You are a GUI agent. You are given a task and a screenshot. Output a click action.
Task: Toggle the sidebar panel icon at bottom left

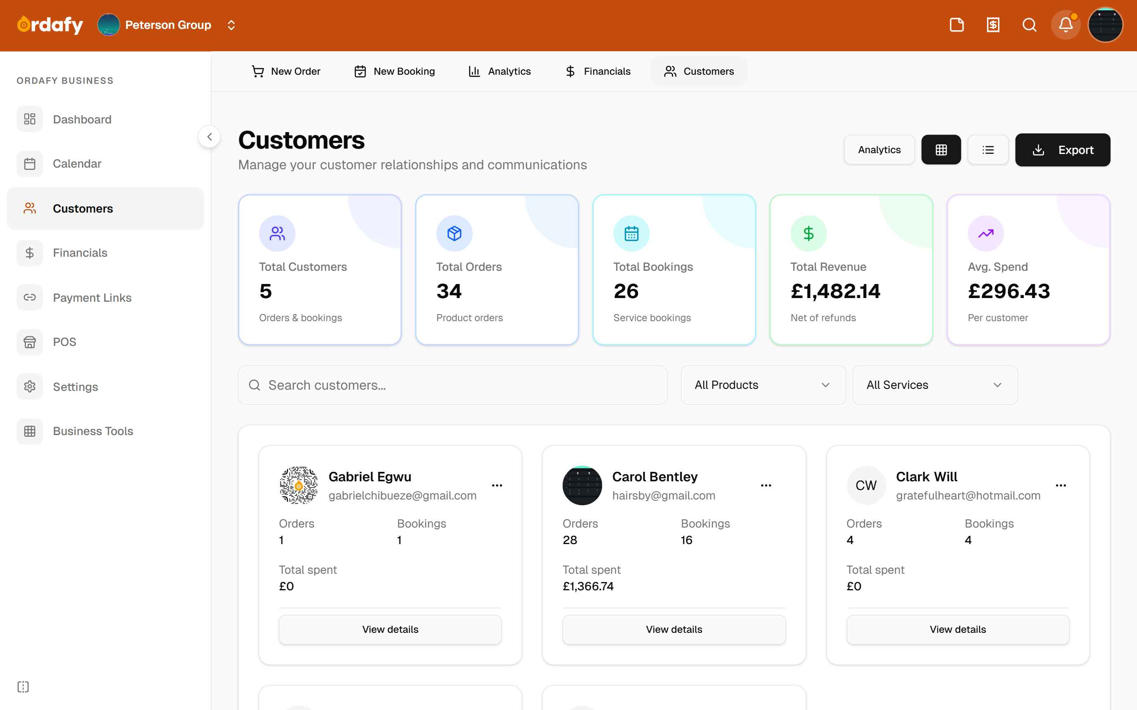tap(23, 687)
